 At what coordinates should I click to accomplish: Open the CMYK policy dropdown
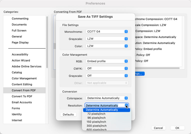pyautogui.click(x=107, y=69)
